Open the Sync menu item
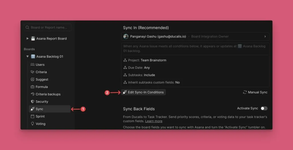 tap(39, 109)
